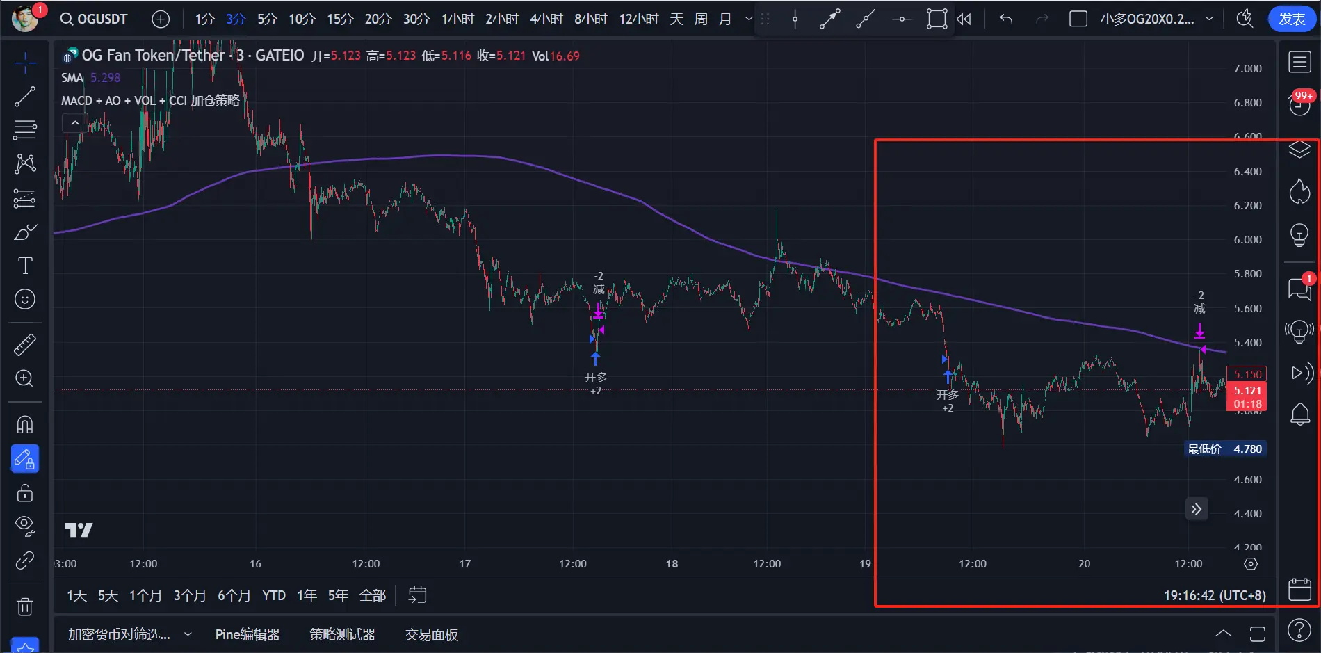
Task: Toggle lock all drawings padlock
Action: pyautogui.click(x=25, y=493)
